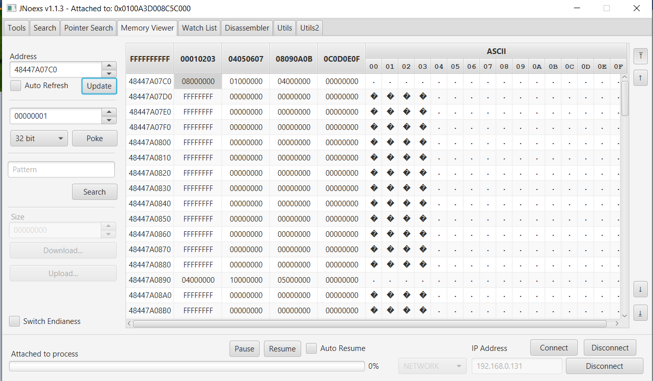This screenshot has height=381, width=653.
Task: Switch to the Tools tab
Action: [x=17, y=28]
